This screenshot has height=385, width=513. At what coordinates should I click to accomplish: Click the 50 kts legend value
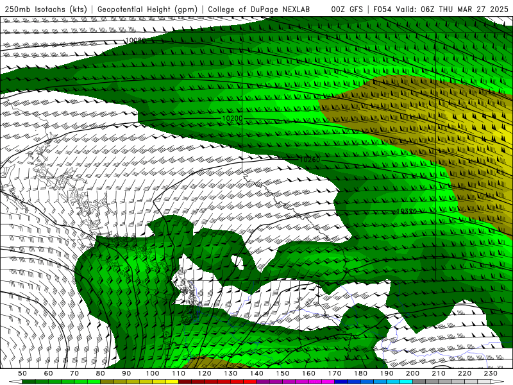22,373
